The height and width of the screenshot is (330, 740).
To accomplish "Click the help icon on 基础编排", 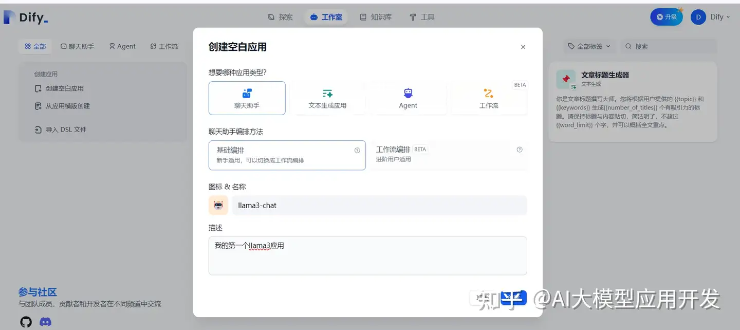I will [x=357, y=151].
